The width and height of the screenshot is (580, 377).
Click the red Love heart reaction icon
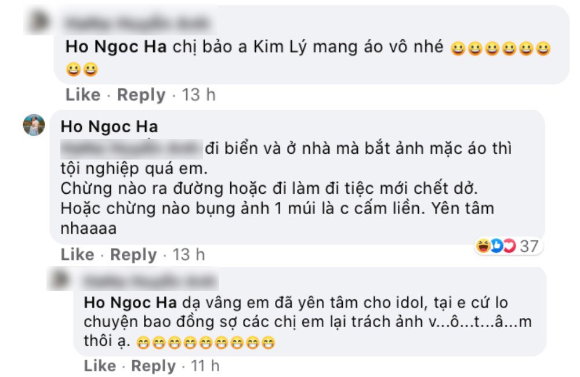pos(509,246)
